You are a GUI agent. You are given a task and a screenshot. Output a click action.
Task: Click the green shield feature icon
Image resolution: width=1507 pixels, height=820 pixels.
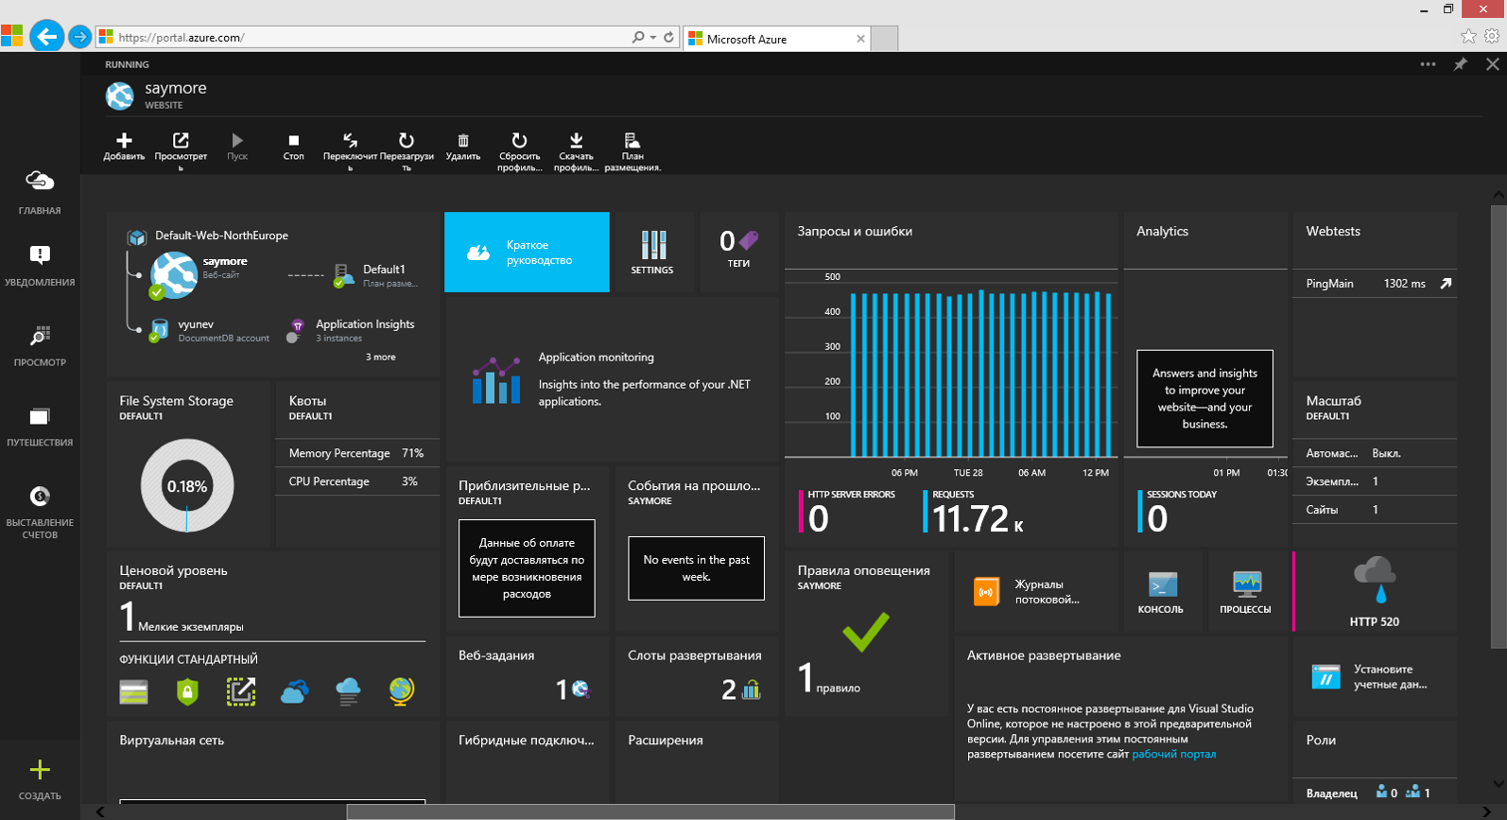click(x=187, y=691)
